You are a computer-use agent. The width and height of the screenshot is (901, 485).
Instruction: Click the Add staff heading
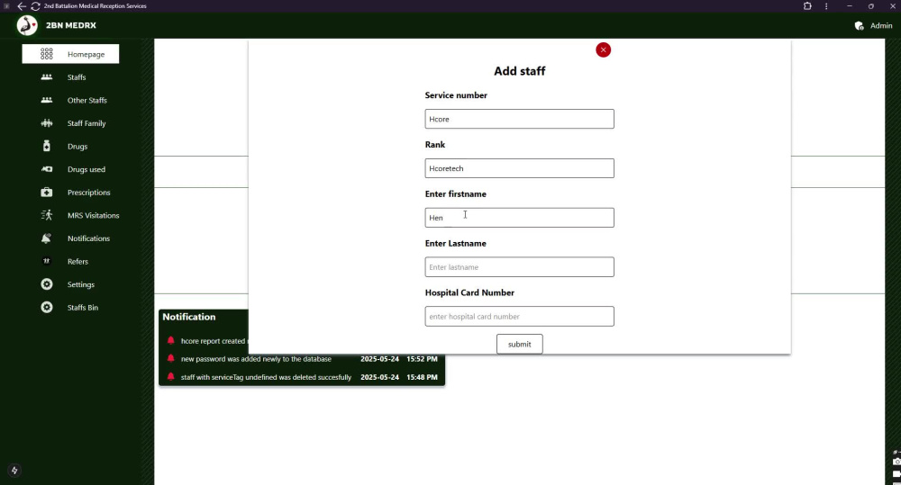[520, 71]
